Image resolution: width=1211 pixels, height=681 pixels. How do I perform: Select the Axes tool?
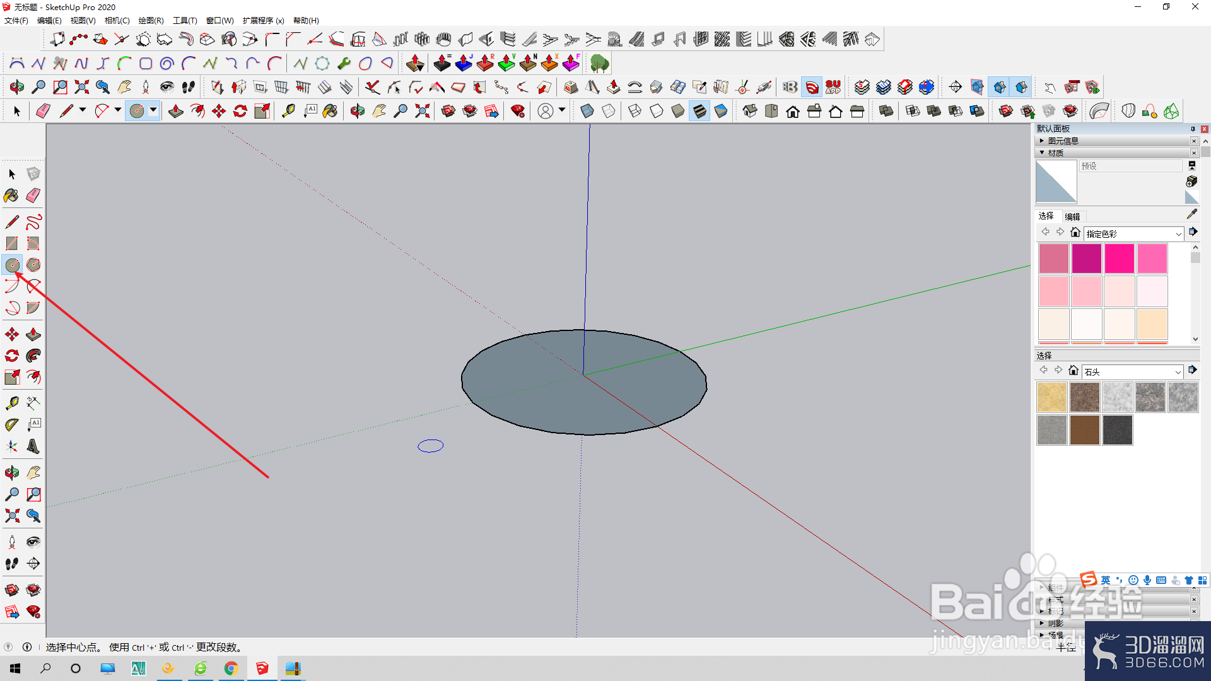click(12, 446)
